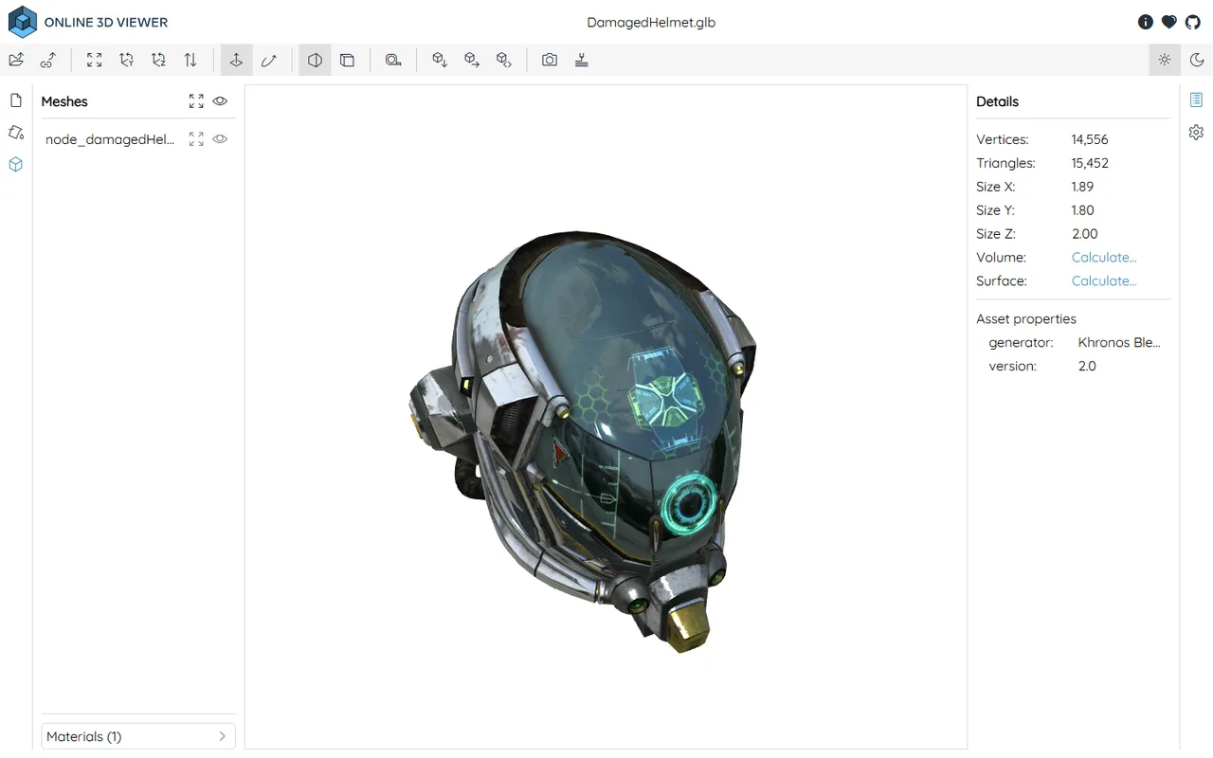Click the ONLINE 3D VIEWER title text

coord(106,22)
